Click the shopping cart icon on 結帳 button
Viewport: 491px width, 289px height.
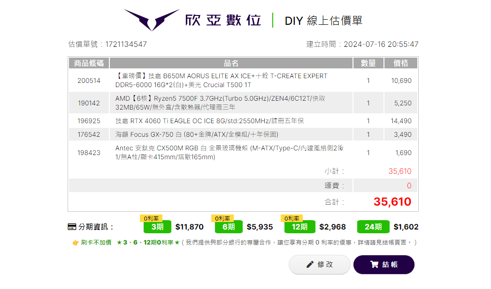[x=374, y=265]
